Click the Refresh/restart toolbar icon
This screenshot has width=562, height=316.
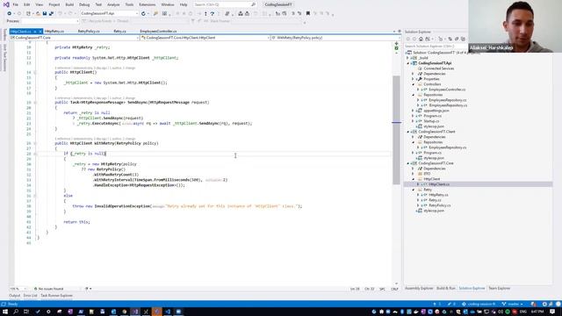click(143, 14)
